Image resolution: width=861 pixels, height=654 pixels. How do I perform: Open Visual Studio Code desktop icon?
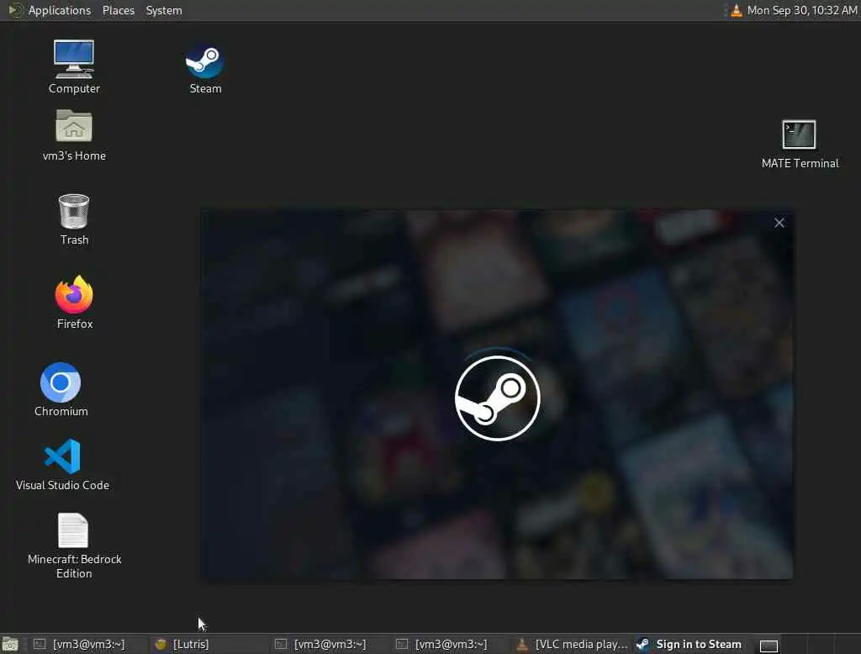[x=62, y=464]
